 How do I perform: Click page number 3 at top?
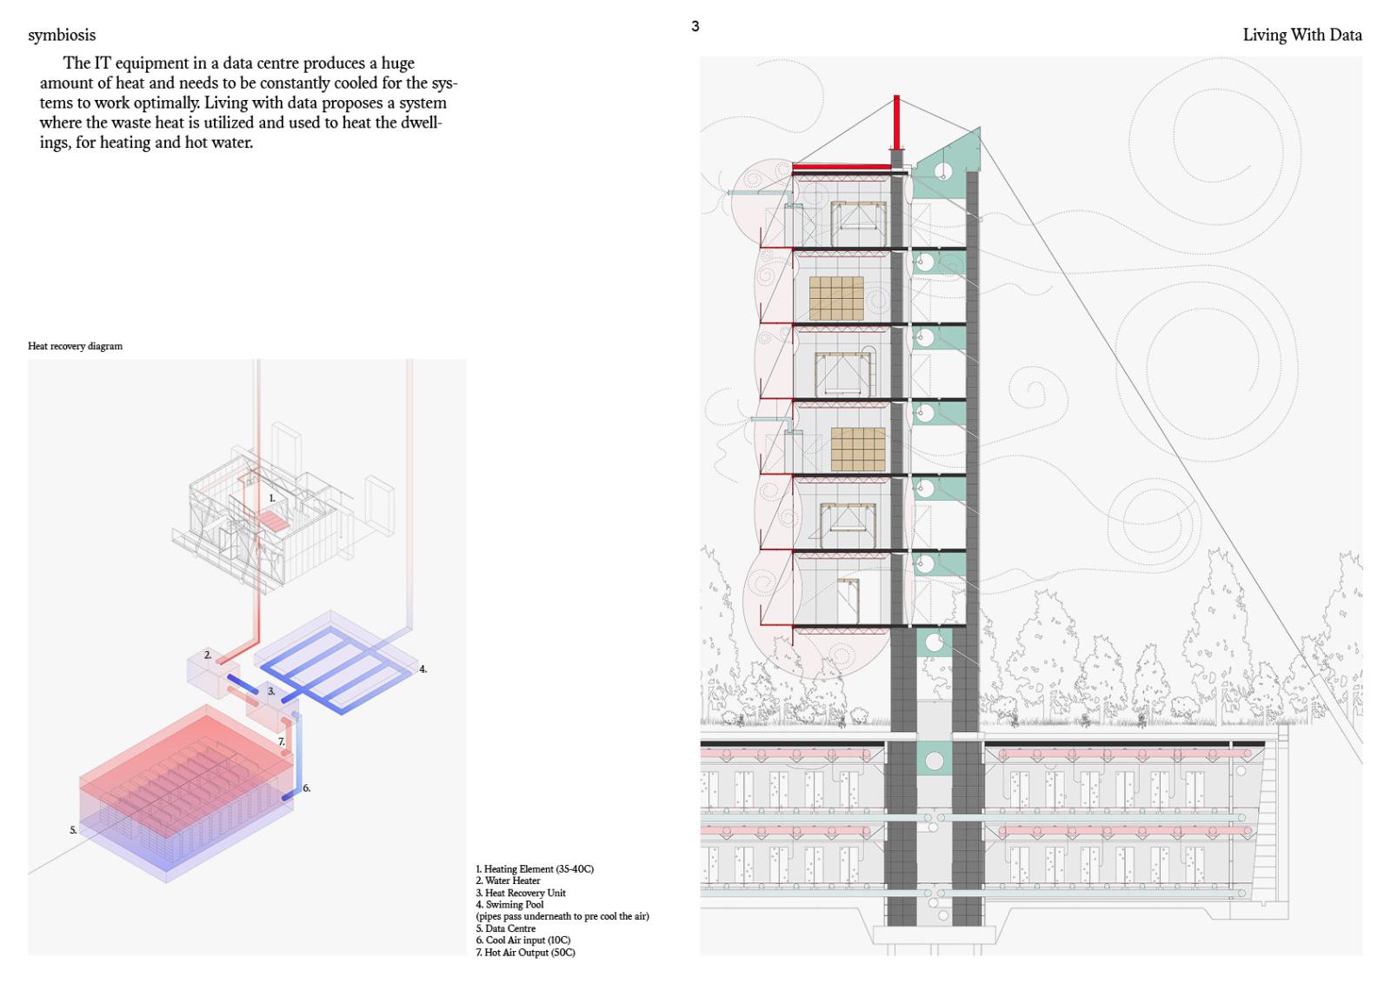point(695,27)
